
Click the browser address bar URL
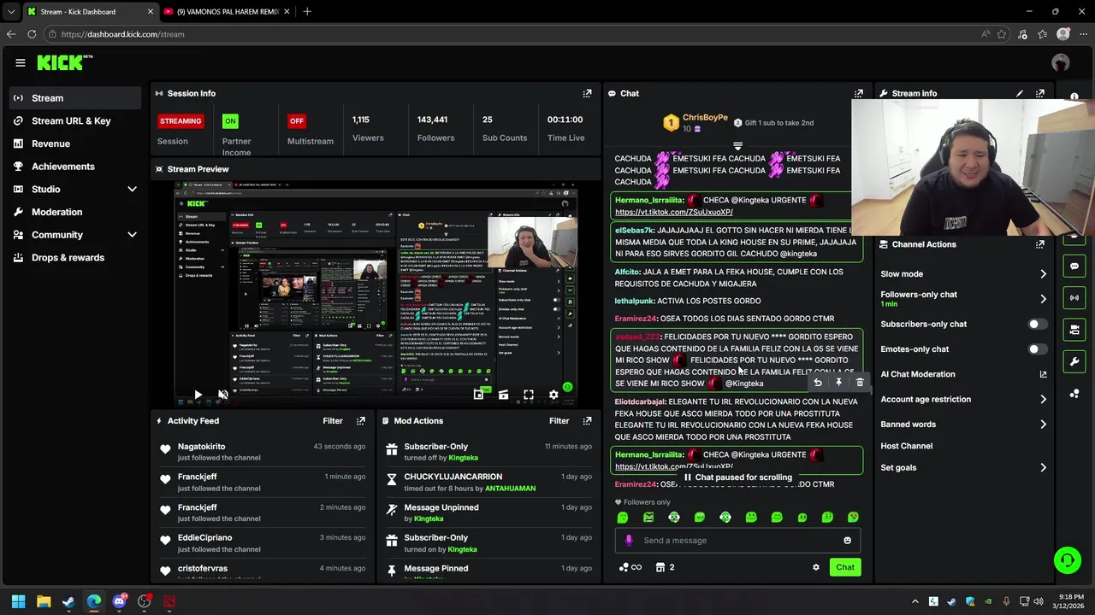point(122,34)
